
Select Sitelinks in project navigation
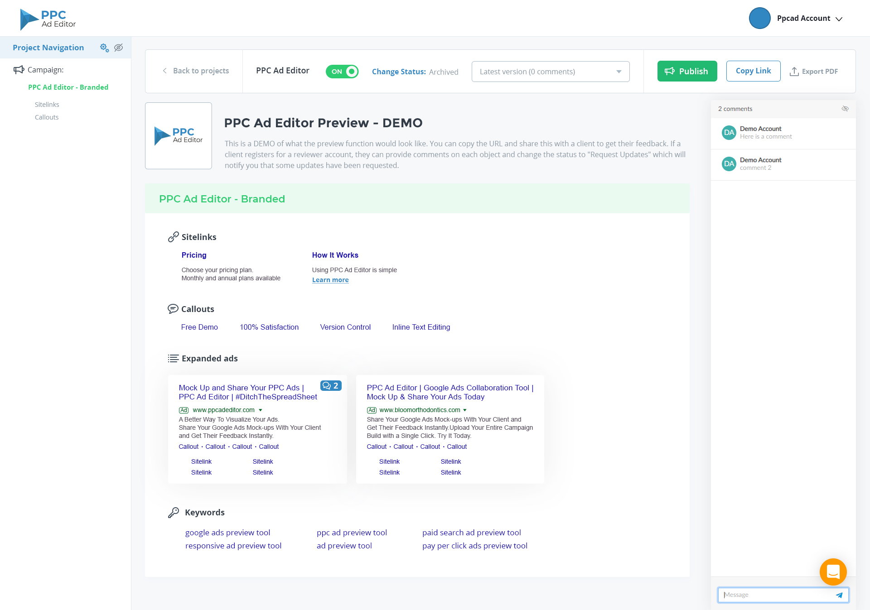point(47,105)
